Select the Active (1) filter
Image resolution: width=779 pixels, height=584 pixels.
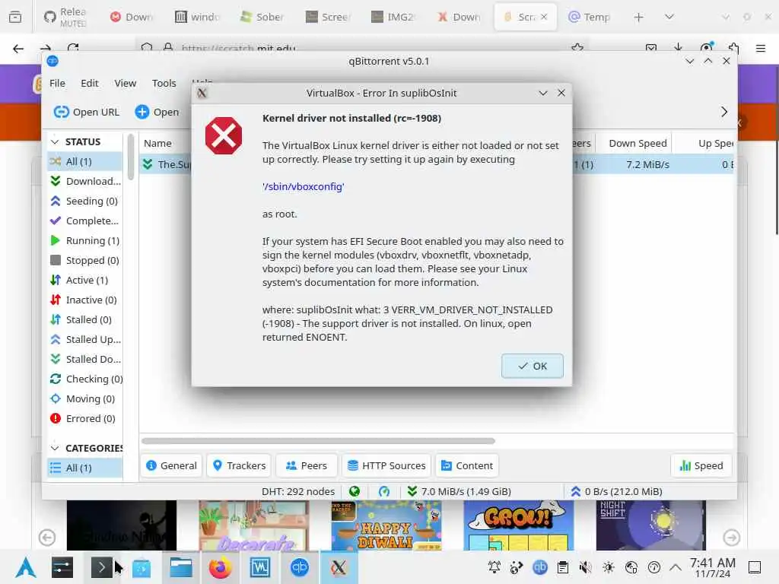85,280
